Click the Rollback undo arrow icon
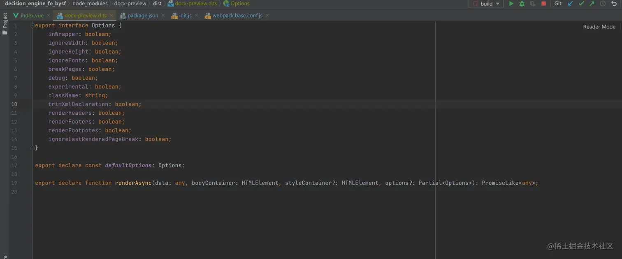The height and width of the screenshot is (259, 622). [614, 4]
